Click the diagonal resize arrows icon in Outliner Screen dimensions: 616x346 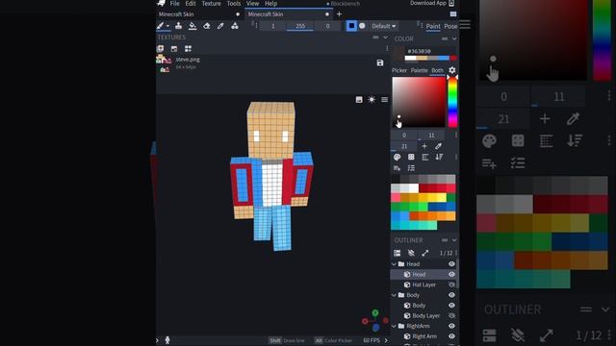tap(425, 253)
